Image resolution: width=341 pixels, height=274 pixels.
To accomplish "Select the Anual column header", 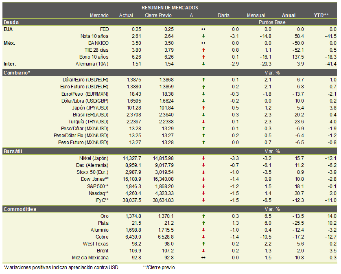I will [x=289, y=15].
